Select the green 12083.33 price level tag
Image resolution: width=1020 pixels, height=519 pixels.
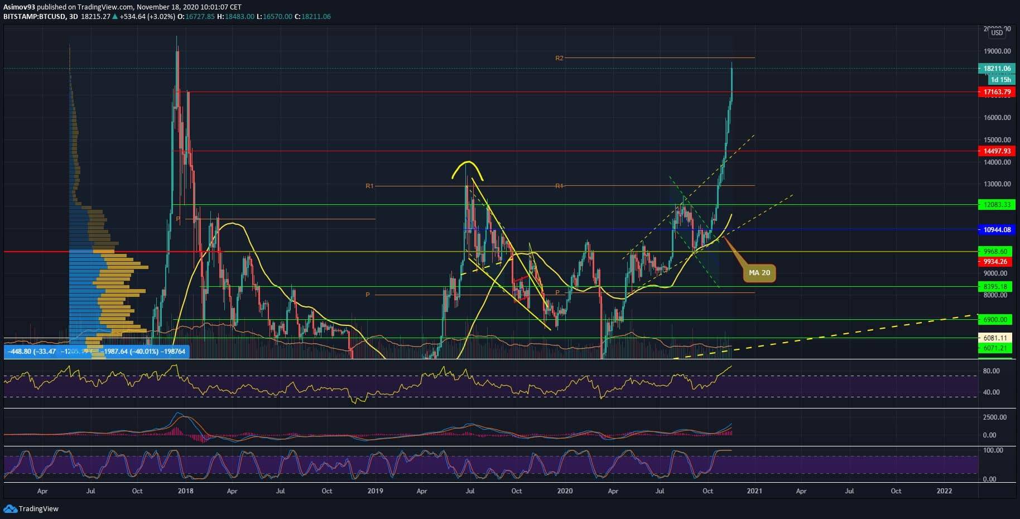point(997,205)
